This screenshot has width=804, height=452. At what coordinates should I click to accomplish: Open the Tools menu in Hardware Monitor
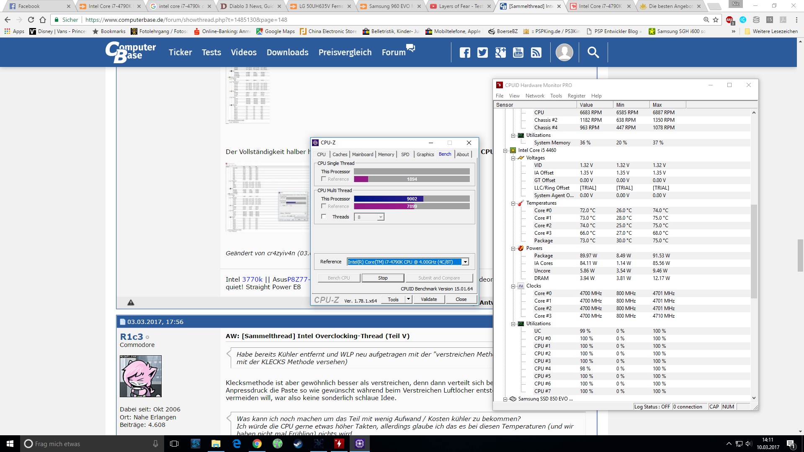pos(556,96)
